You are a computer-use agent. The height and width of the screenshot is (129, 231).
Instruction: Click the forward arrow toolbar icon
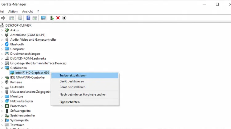[3, 18]
